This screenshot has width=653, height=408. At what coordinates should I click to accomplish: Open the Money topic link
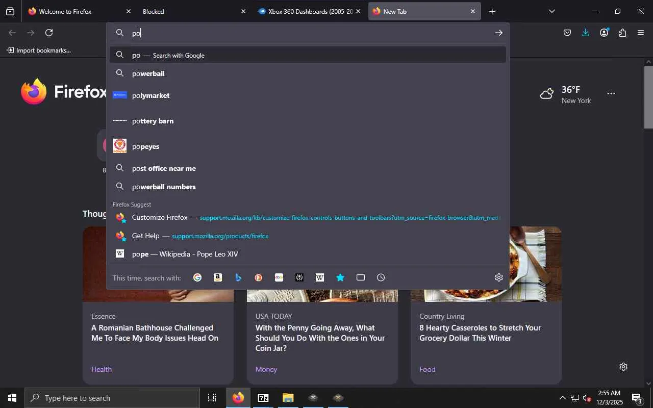pos(266,369)
